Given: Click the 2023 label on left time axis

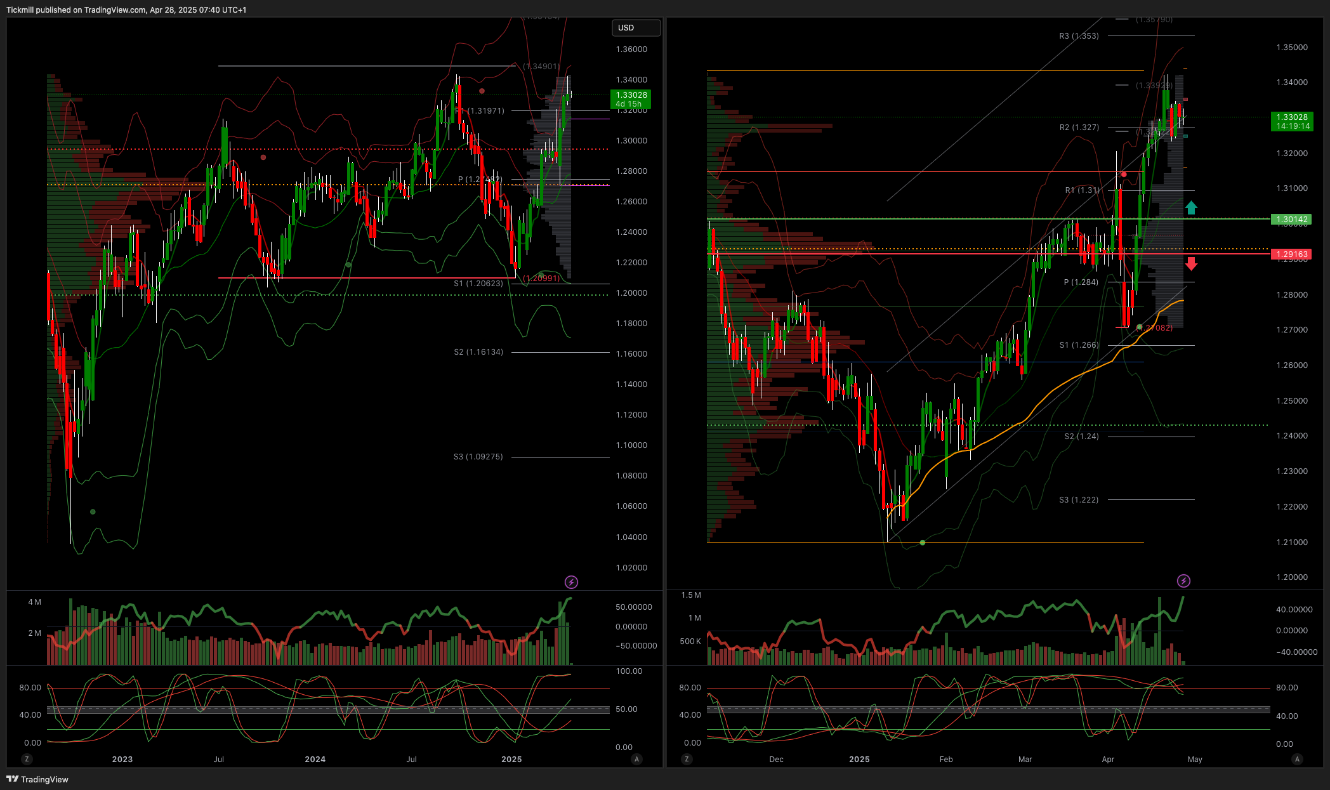Looking at the screenshot, I should click(122, 759).
